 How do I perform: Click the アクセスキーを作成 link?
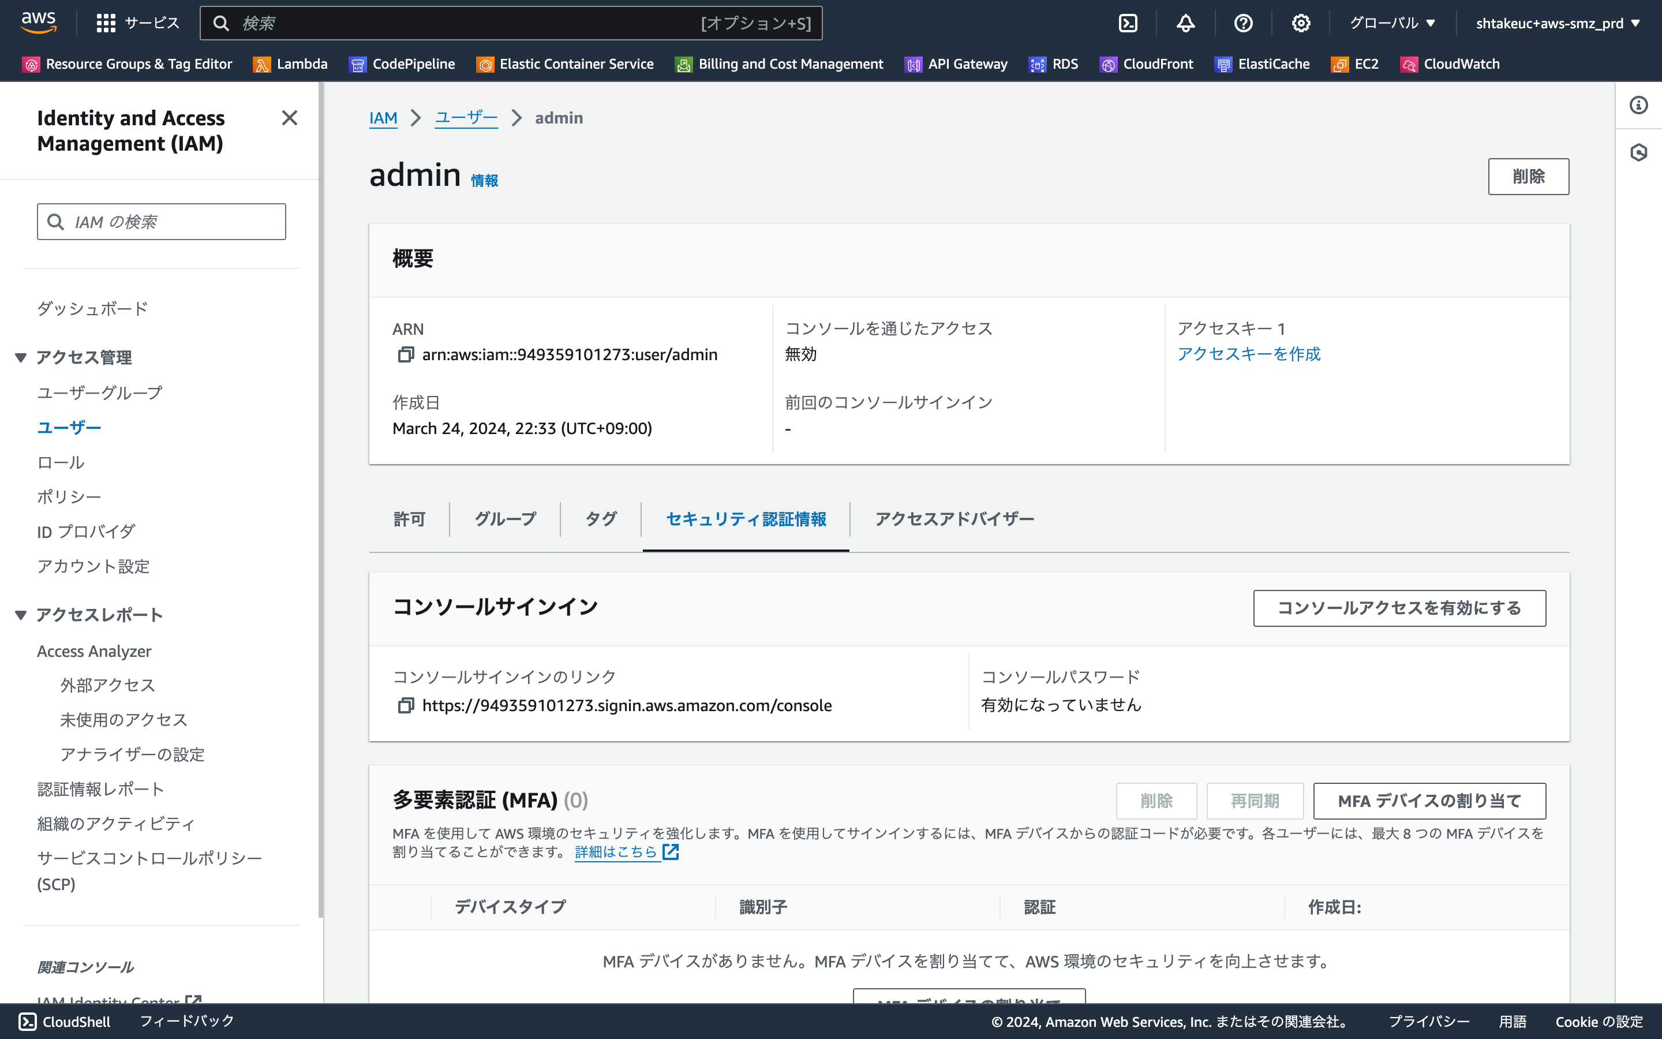(1249, 354)
